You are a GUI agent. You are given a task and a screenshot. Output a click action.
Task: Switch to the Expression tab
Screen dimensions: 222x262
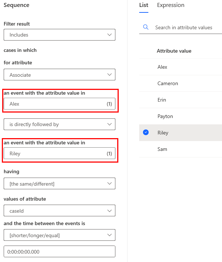(x=171, y=5)
